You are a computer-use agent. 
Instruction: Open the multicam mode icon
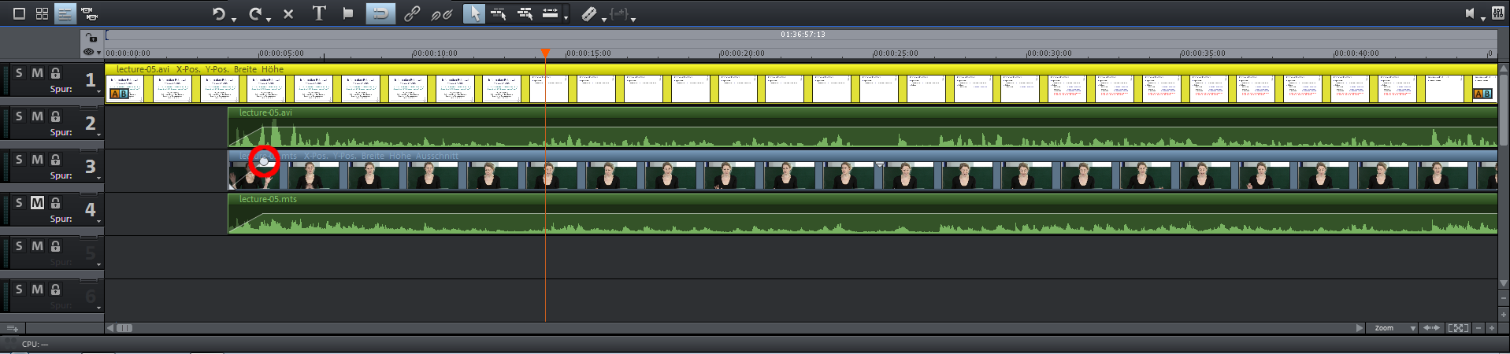click(x=89, y=13)
